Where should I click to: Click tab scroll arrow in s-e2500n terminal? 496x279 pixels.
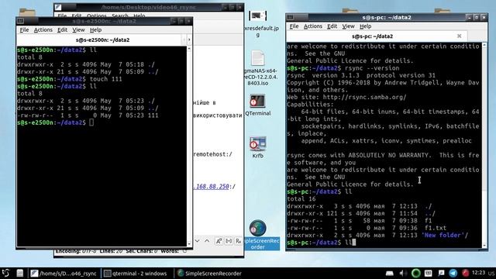click(x=189, y=40)
